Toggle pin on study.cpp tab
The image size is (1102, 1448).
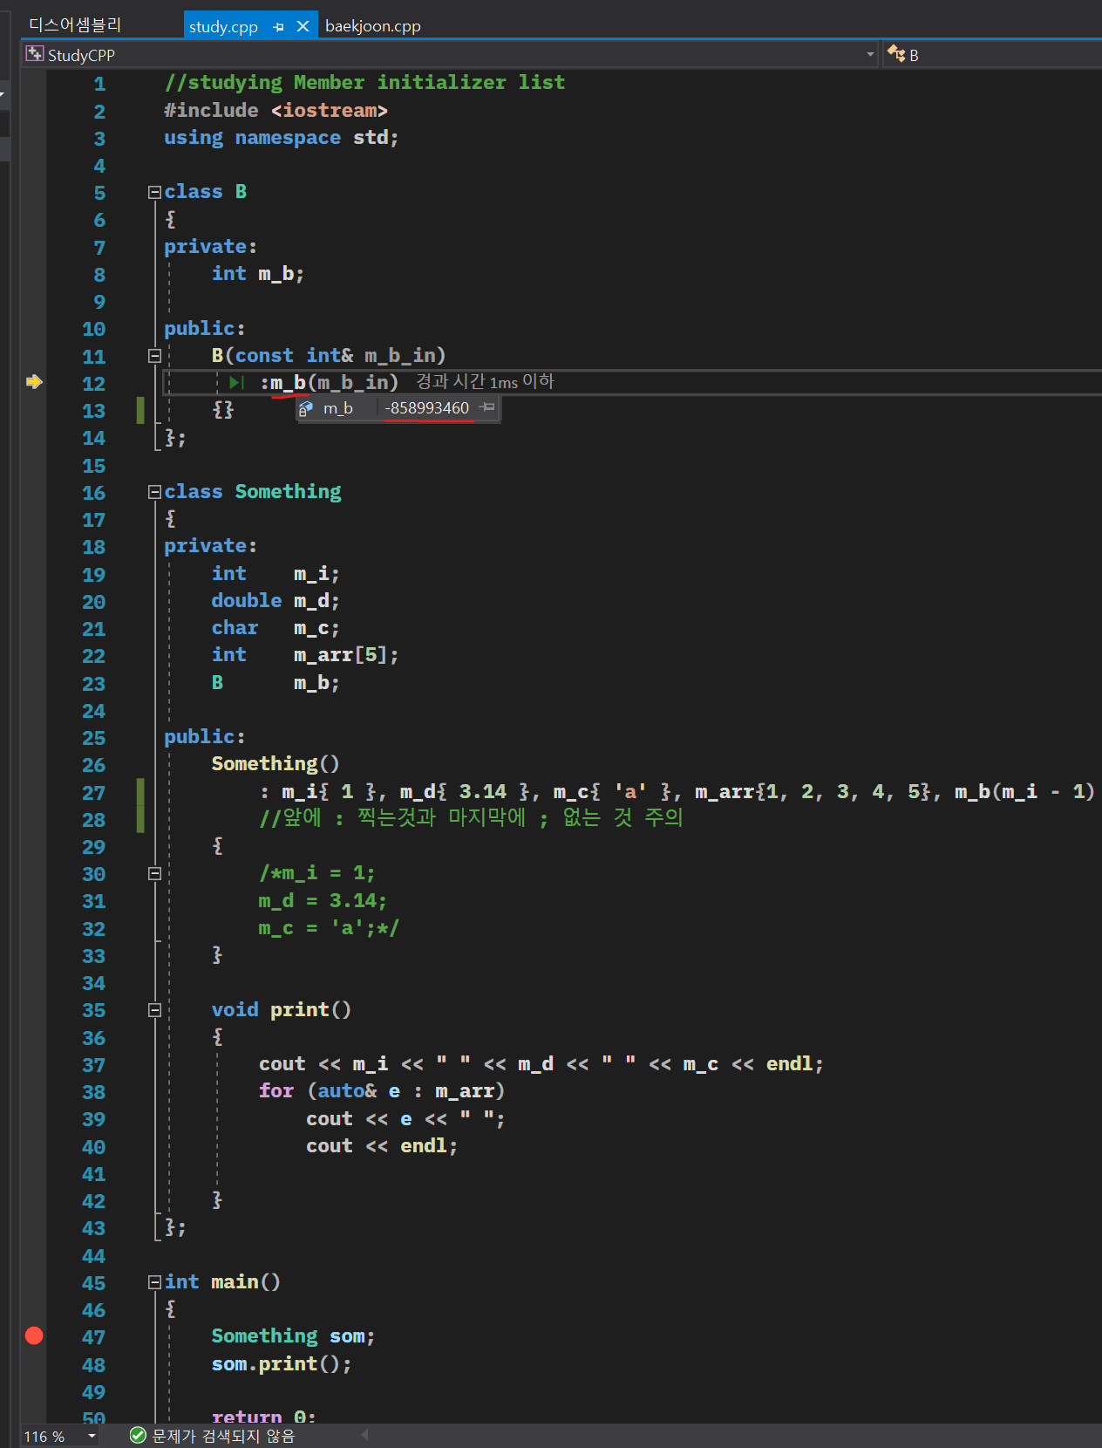click(x=279, y=27)
